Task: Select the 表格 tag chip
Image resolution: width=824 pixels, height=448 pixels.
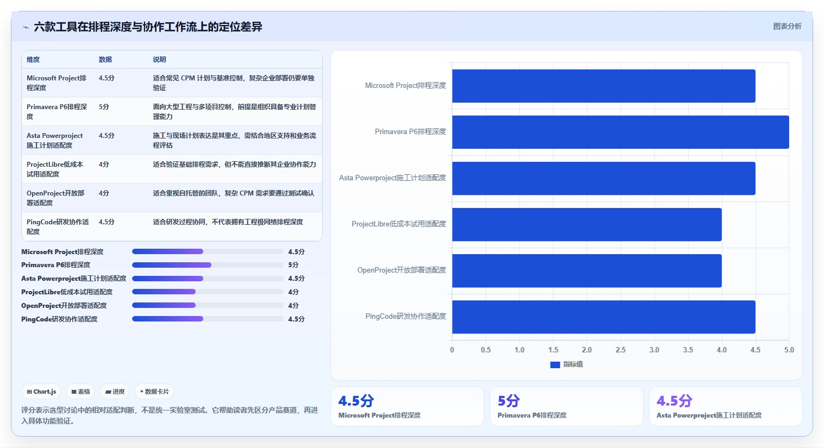Action: (81, 392)
